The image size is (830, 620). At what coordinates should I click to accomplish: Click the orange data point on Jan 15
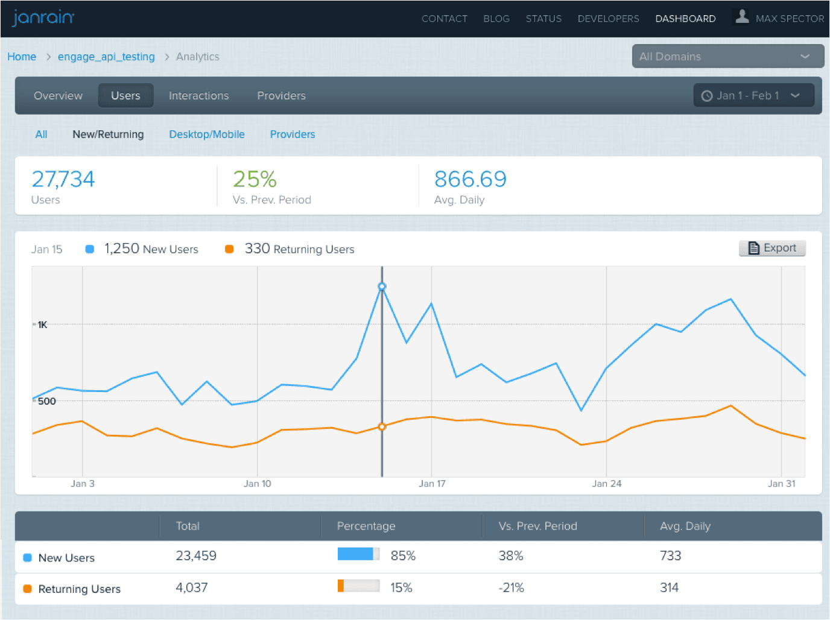tap(382, 426)
